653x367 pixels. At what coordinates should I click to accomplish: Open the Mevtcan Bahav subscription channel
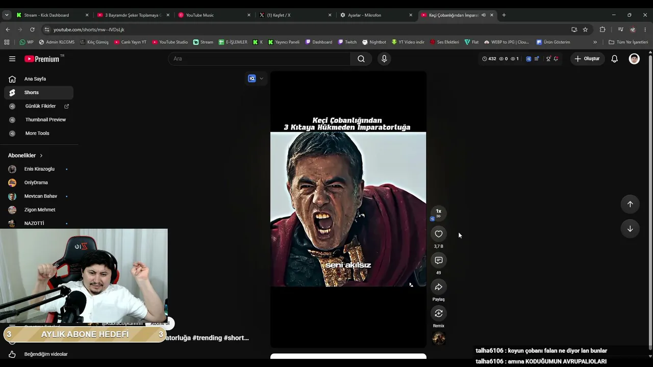(x=39, y=196)
